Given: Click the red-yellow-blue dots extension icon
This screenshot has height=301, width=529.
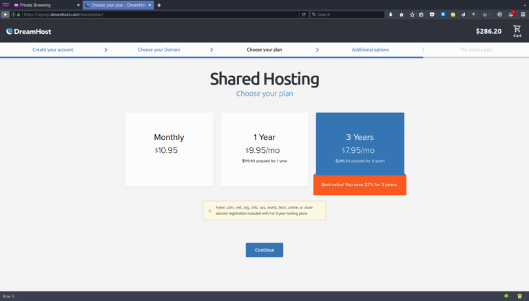Looking at the screenshot, I should (474, 14).
